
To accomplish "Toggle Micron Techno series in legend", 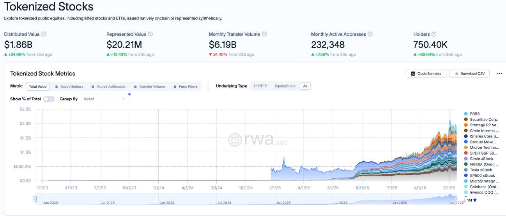I will (x=481, y=148).
